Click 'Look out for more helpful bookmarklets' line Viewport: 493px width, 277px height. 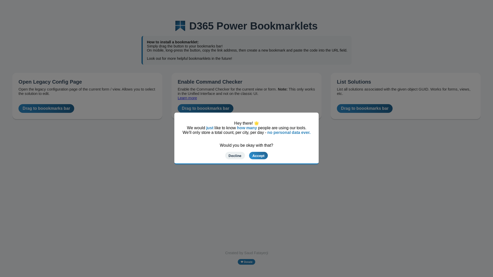click(189, 58)
